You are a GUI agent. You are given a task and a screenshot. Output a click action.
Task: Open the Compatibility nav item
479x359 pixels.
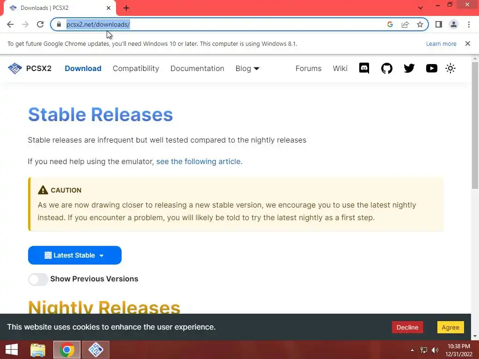click(136, 68)
